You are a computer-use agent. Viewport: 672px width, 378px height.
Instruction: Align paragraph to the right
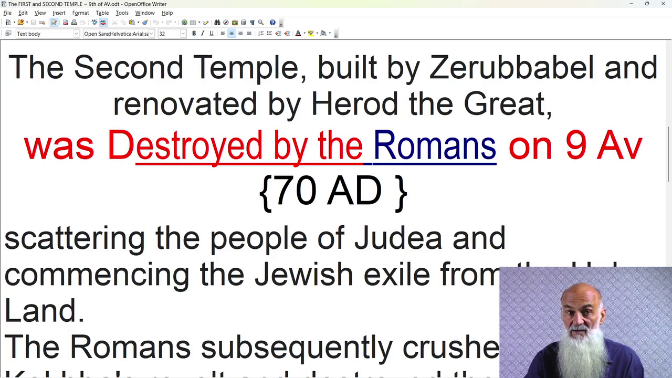(240, 34)
